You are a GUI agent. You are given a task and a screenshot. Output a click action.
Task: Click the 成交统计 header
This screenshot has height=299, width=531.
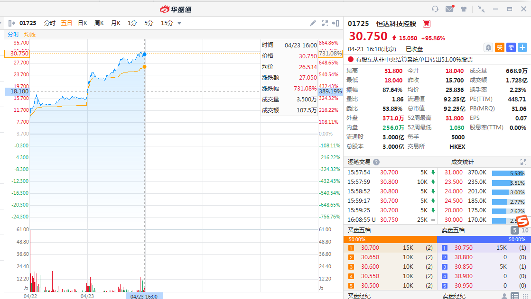463,162
